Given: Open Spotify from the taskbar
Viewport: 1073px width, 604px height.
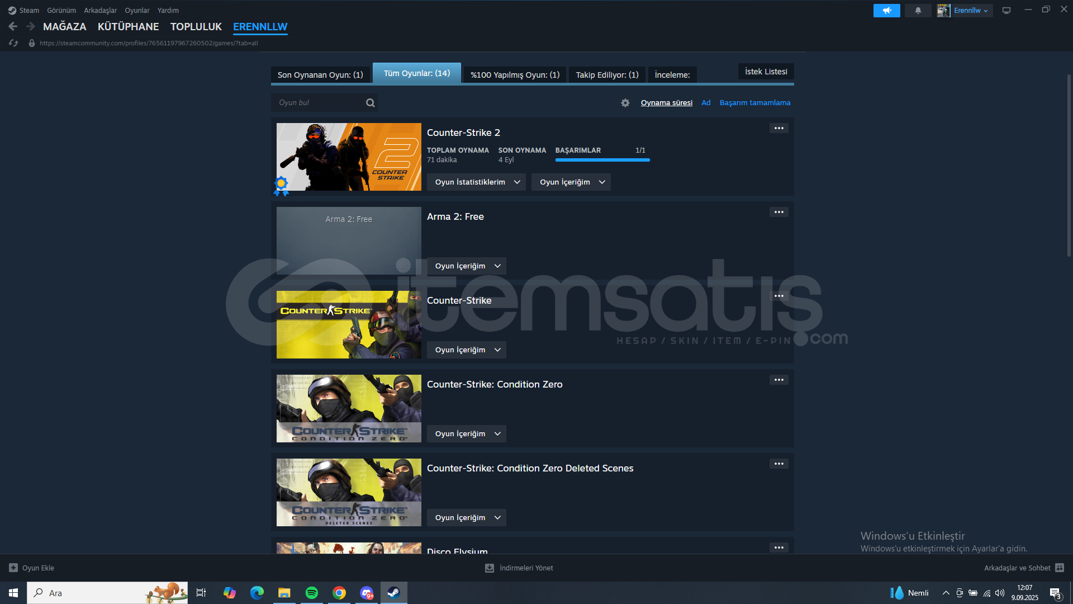Looking at the screenshot, I should pos(312,593).
